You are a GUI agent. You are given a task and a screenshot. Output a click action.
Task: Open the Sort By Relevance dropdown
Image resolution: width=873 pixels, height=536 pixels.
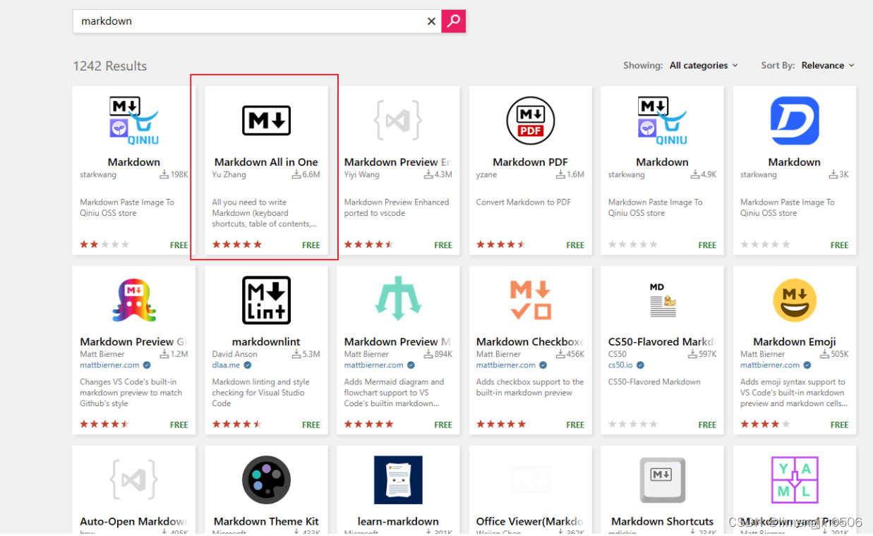coord(828,66)
